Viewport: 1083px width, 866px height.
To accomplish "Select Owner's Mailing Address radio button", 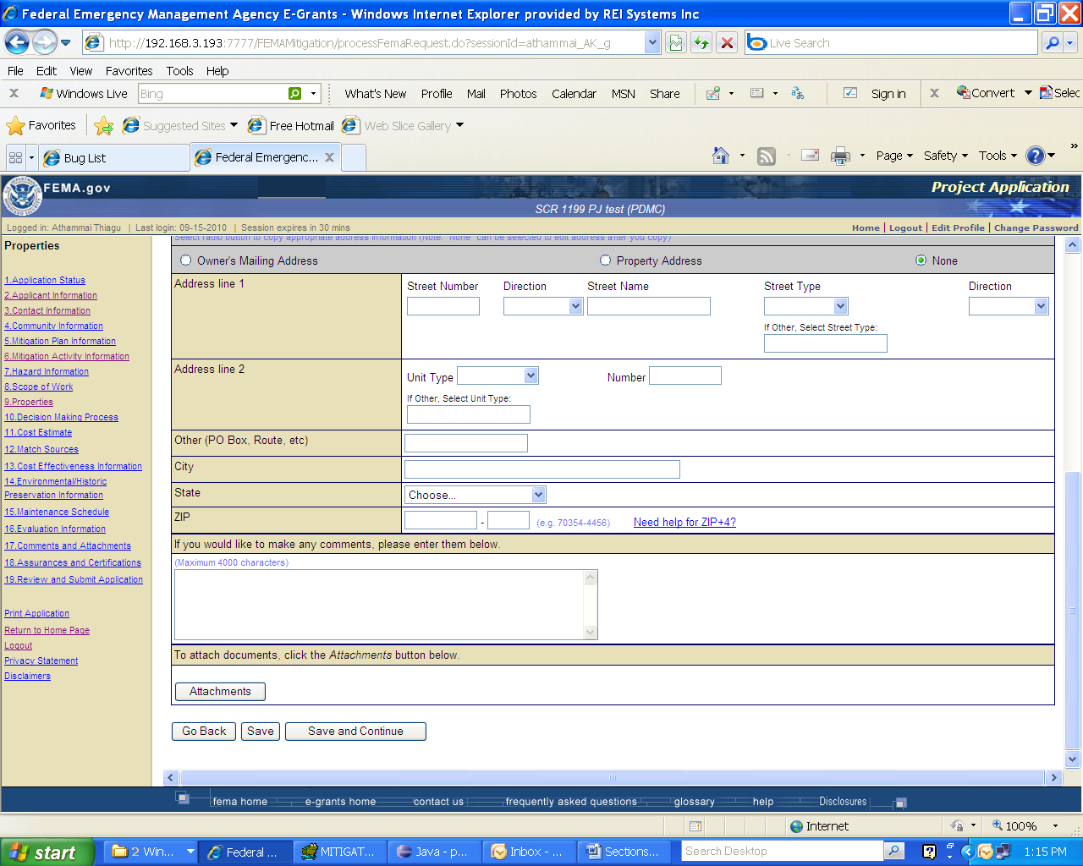I will point(186,260).
